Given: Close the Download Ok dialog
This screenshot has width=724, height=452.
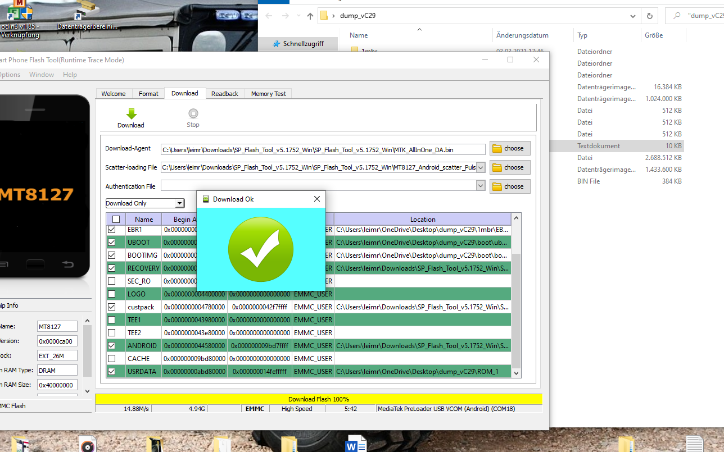Looking at the screenshot, I should [x=316, y=199].
